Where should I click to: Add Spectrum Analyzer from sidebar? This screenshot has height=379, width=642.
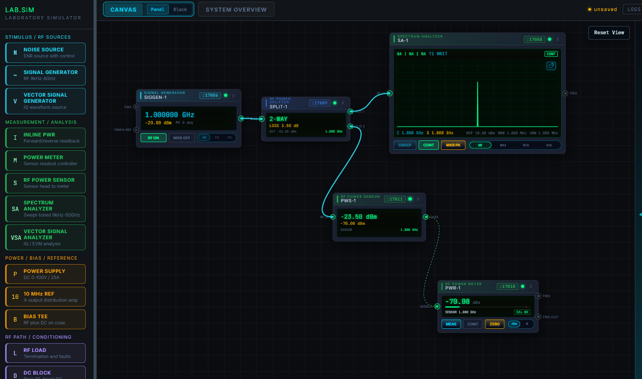coord(45,208)
